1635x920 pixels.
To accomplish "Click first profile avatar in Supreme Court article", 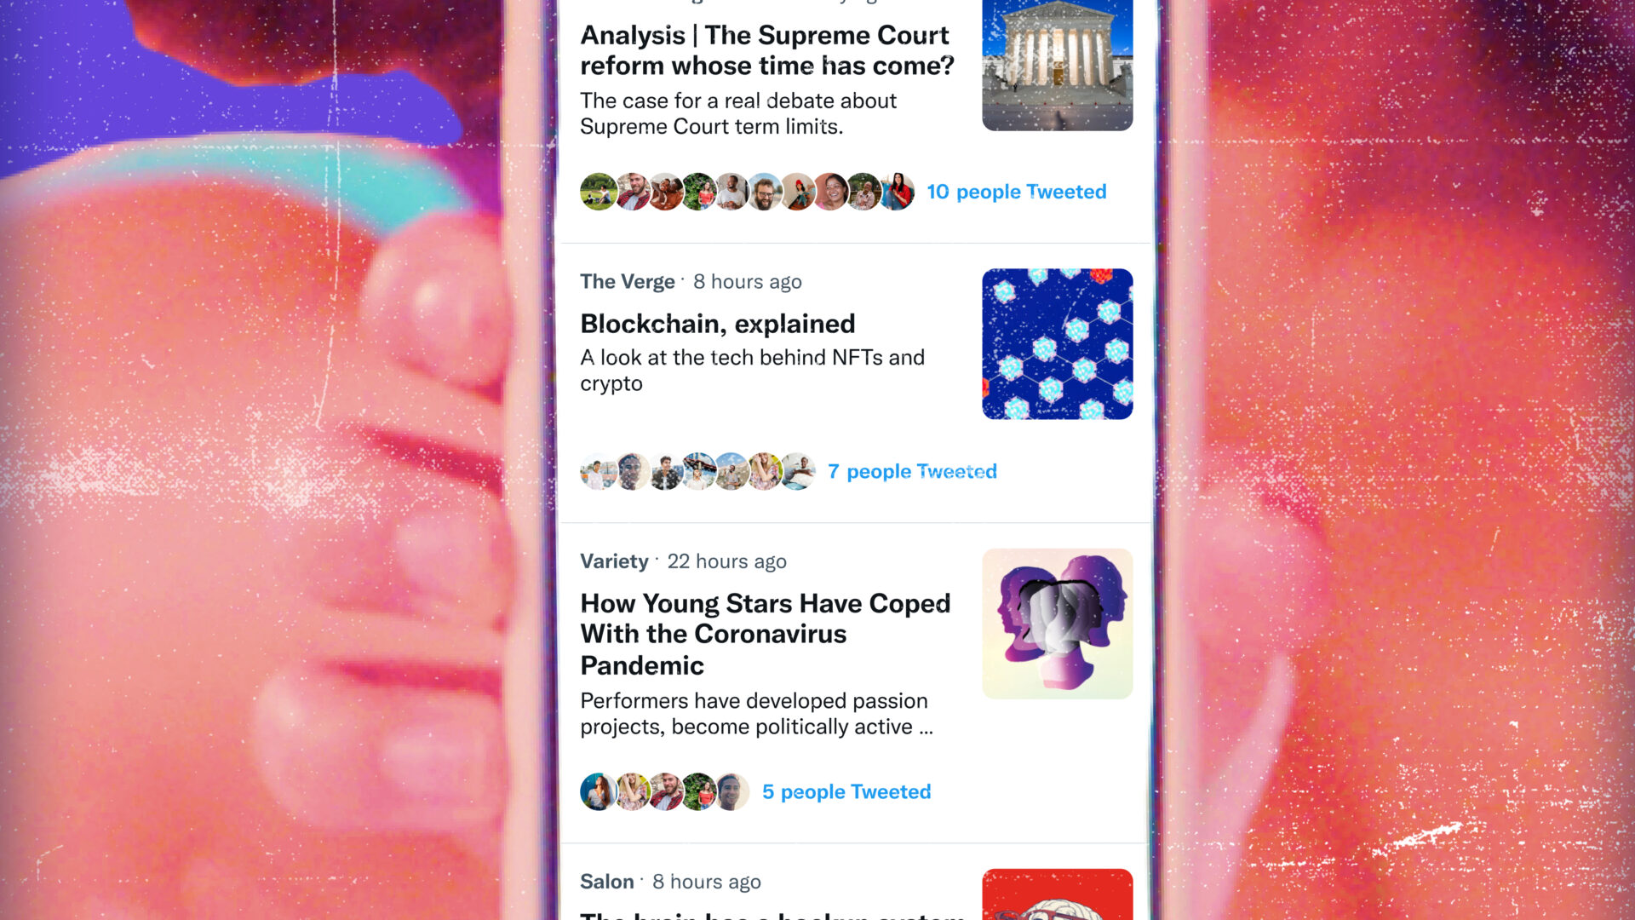I will [596, 191].
